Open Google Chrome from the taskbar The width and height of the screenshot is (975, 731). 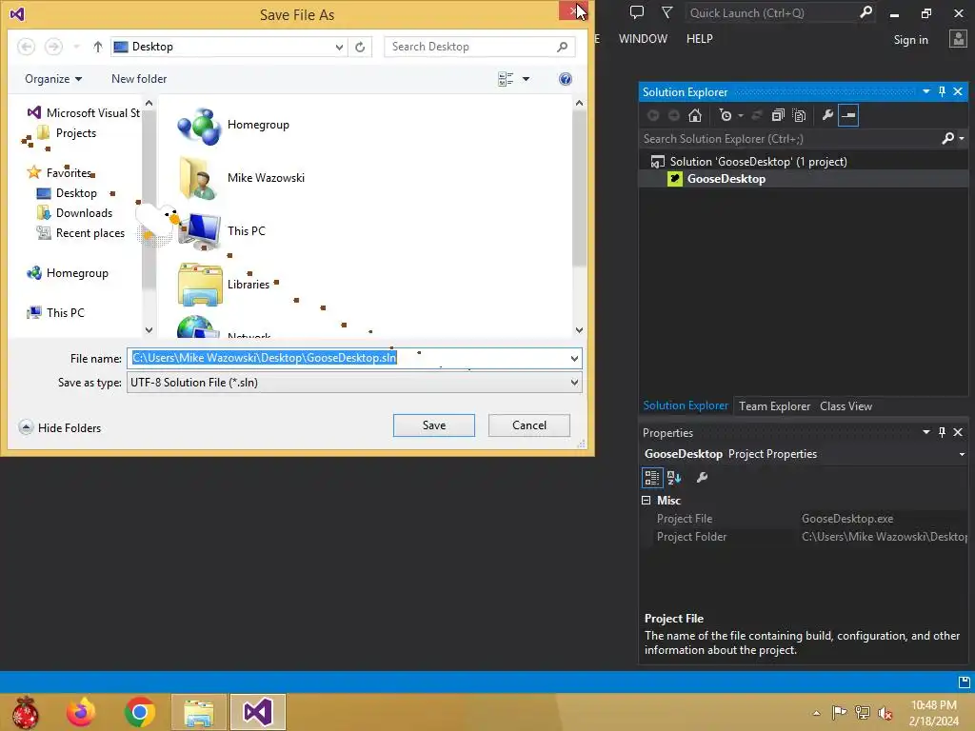click(140, 712)
